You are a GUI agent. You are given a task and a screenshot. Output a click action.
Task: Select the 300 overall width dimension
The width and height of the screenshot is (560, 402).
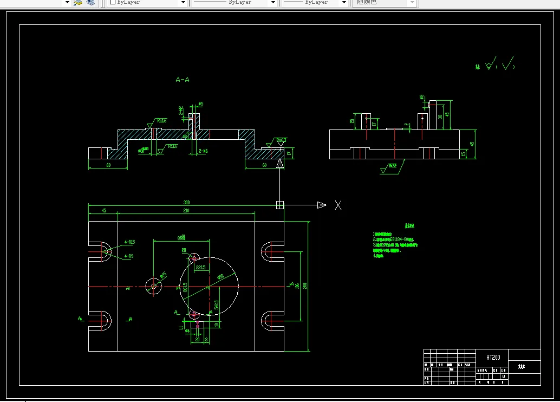pyautogui.click(x=186, y=202)
